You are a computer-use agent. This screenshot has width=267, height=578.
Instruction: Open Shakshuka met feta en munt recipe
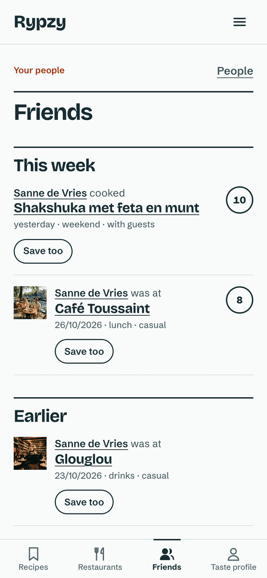pos(106,208)
